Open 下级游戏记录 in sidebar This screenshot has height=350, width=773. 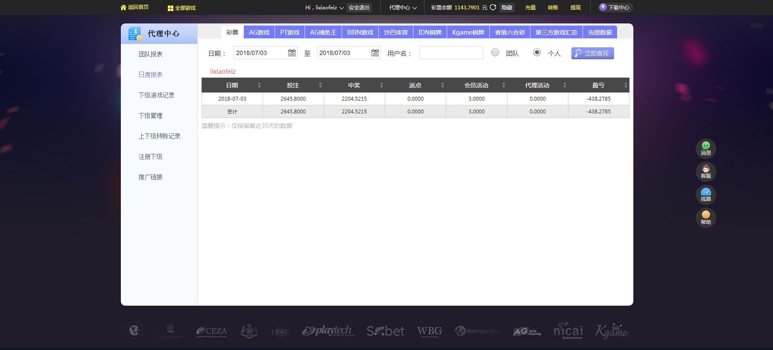coord(156,95)
